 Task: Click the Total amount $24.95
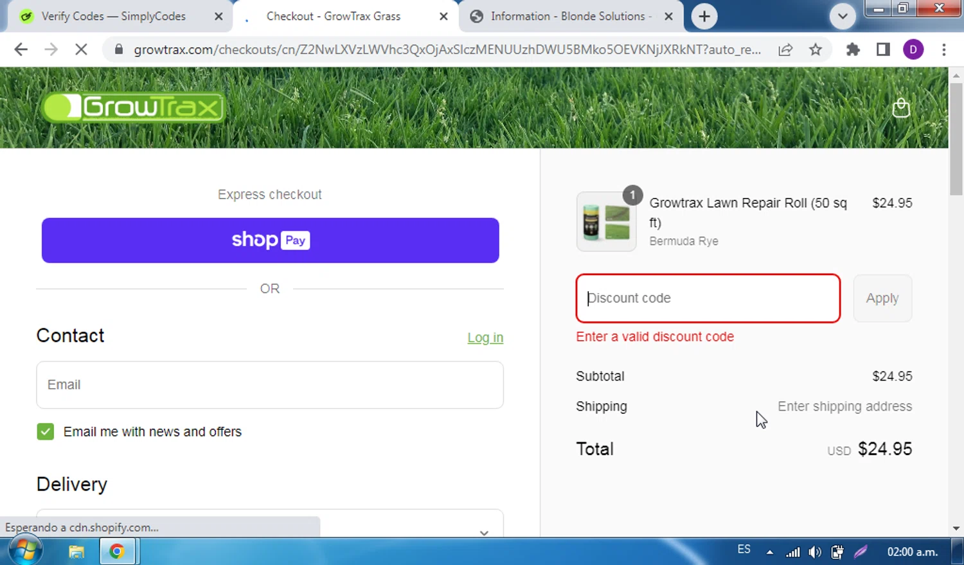(885, 449)
